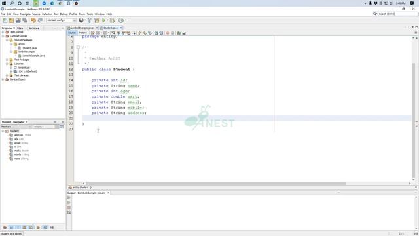Open the Source menu
419x236 pixels.
click(36, 14)
